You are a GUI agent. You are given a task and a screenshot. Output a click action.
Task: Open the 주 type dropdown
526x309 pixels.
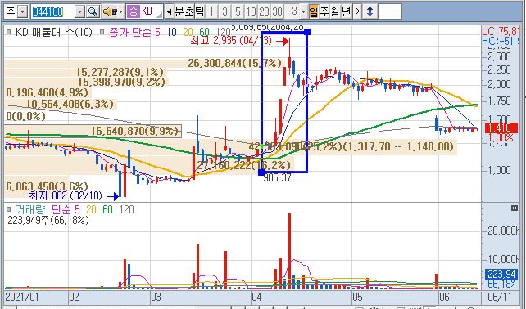[x=22, y=11]
